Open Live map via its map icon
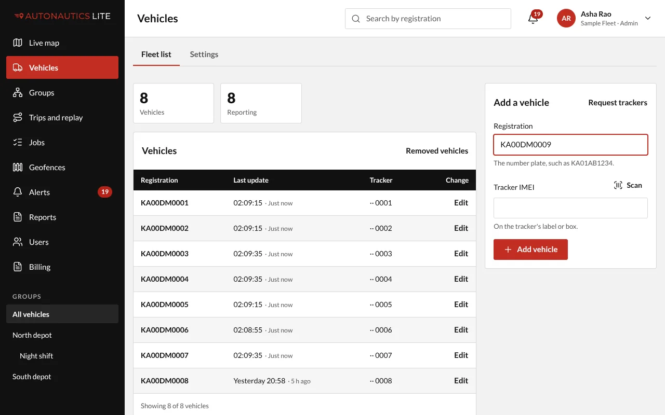The height and width of the screenshot is (415, 665). point(18,43)
